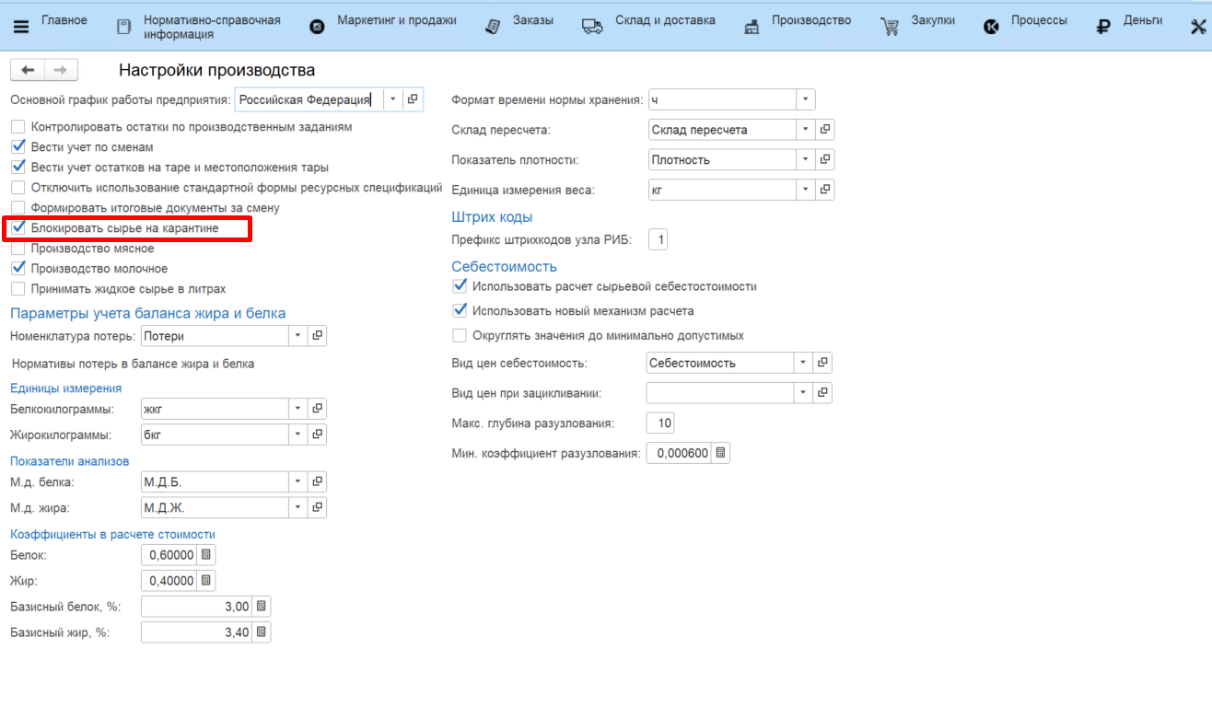Open calculator for the Белок coefficient
Screen dimensions: 1212x707
click(x=206, y=555)
